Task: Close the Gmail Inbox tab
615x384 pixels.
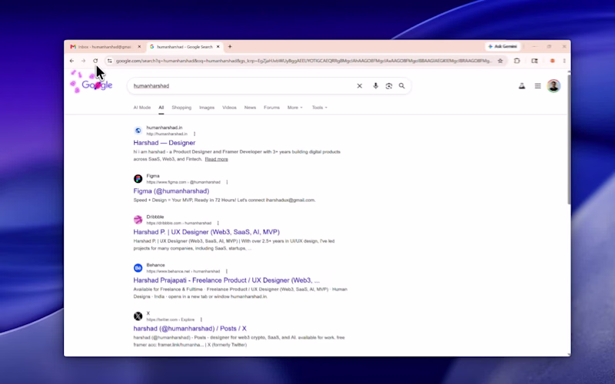Action: click(x=139, y=47)
